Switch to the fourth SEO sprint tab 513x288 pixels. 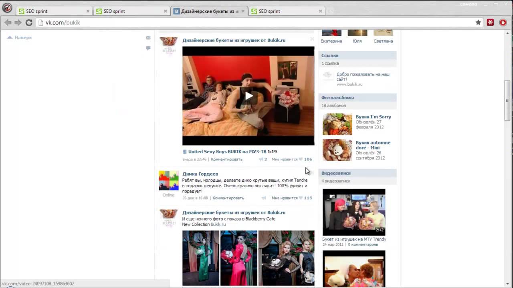coord(287,11)
